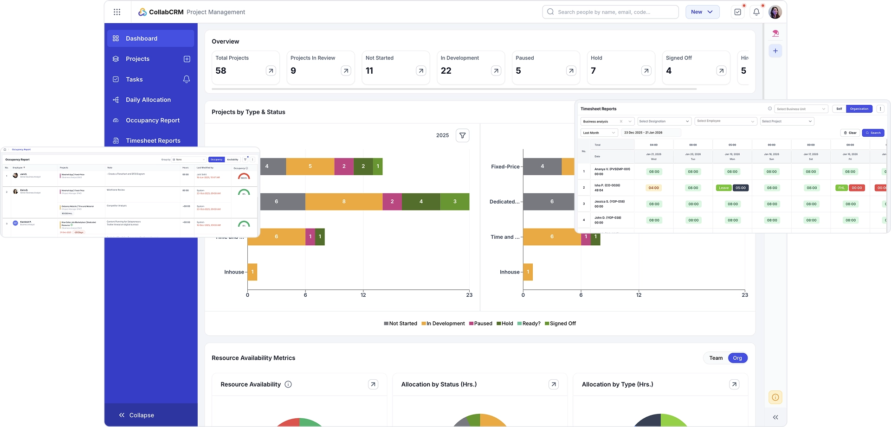Open the filter icon next to 2025
This screenshot has height=427, width=891.
[462, 135]
